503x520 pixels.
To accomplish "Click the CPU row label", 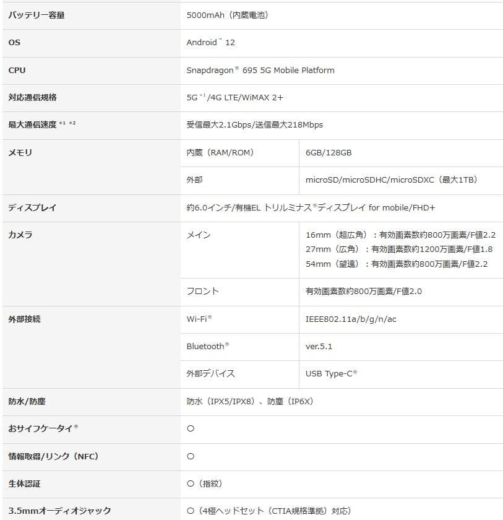I will 17,71.
